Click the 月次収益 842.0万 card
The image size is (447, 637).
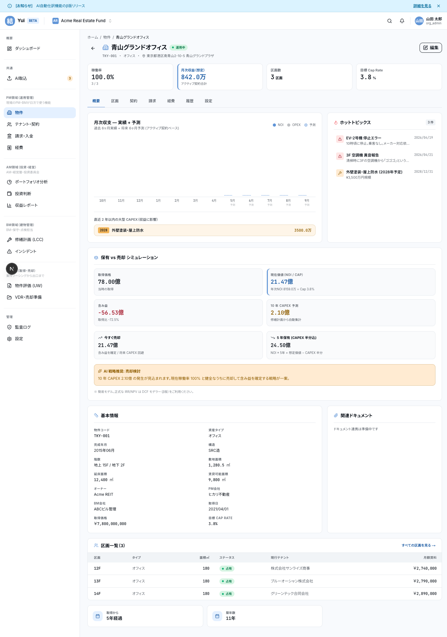pyautogui.click(x=220, y=77)
